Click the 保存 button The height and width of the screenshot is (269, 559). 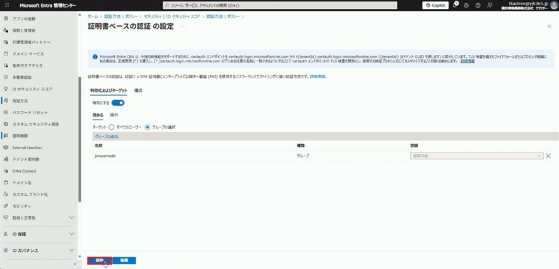[100, 260]
